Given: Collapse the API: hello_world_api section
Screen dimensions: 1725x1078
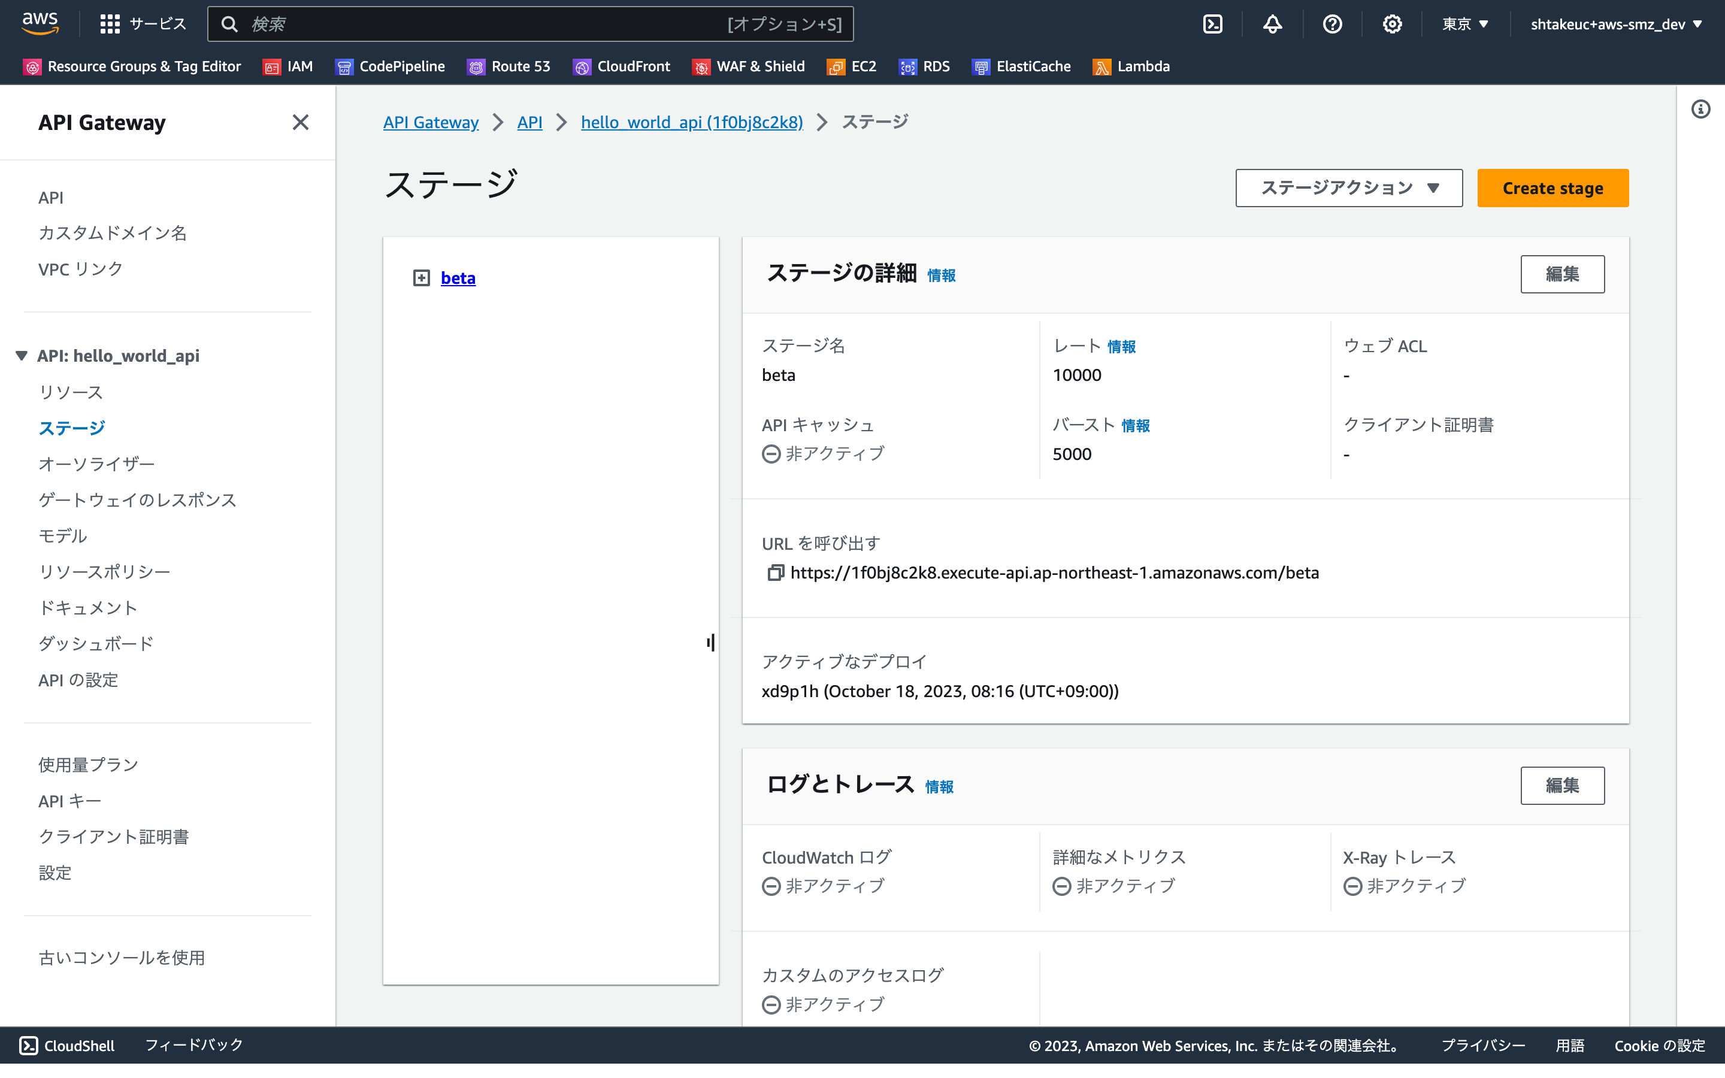Looking at the screenshot, I should [22, 355].
